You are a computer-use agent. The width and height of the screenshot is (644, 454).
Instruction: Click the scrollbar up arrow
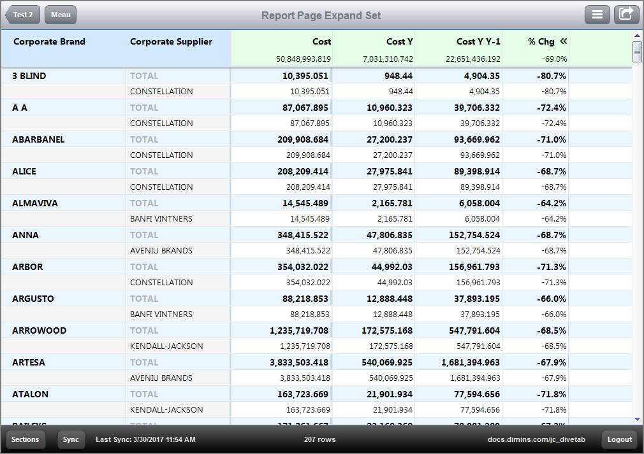click(637, 35)
